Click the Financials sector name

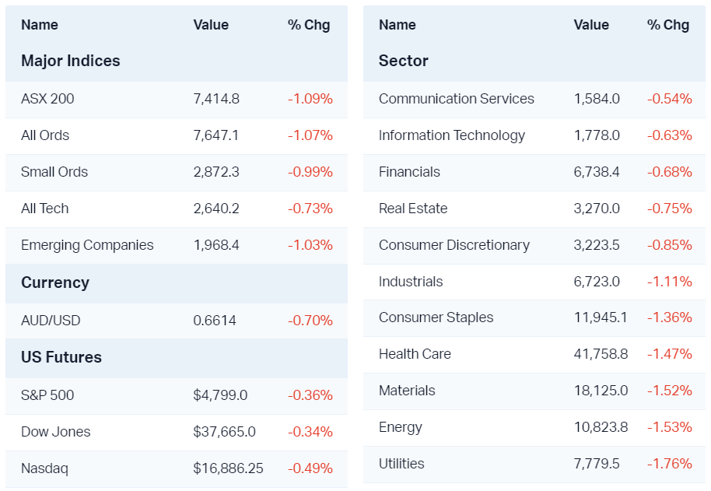pyautogui.click(x=409, y=172)
